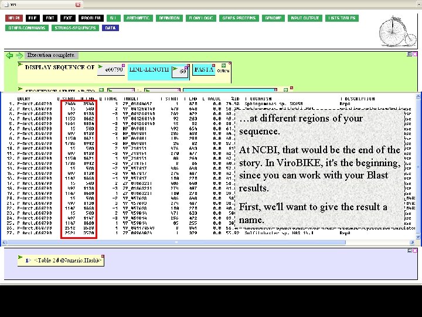The image size is (422, 317).
Task: Click the FASTA option label
Action: click(x=204, y=69)
